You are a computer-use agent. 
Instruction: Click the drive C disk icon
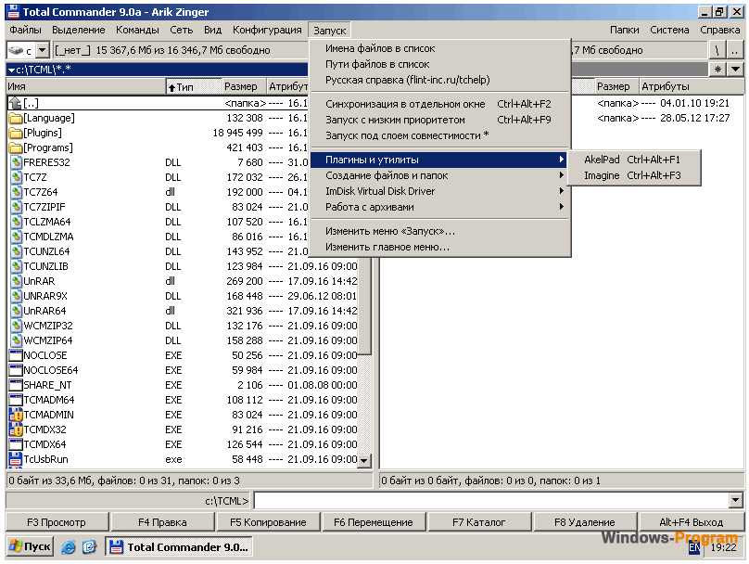pyautogui.click(x=16, y=50)
